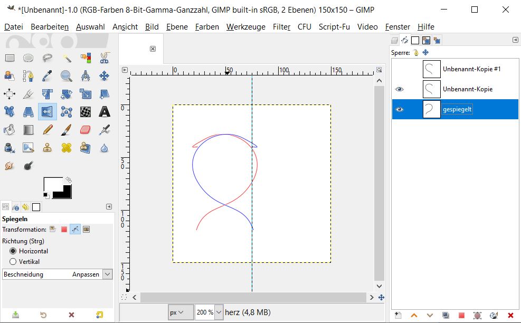Screen dimensions: 521x323
Task: Choose the Color Picker eyedropper tool
Action: click(48, 76)
